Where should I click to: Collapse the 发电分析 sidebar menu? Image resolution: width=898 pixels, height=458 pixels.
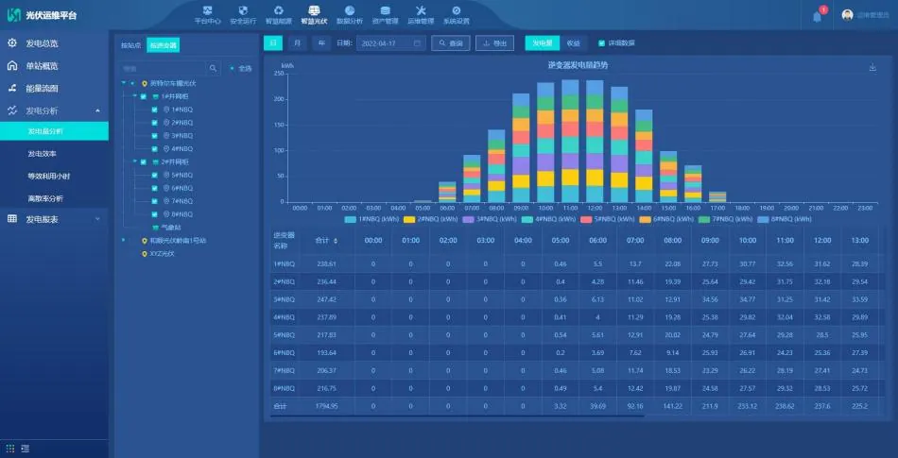97,110
